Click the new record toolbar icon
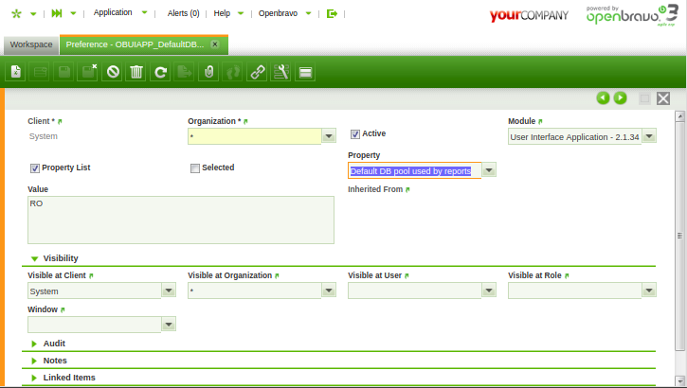 (16, 72)
